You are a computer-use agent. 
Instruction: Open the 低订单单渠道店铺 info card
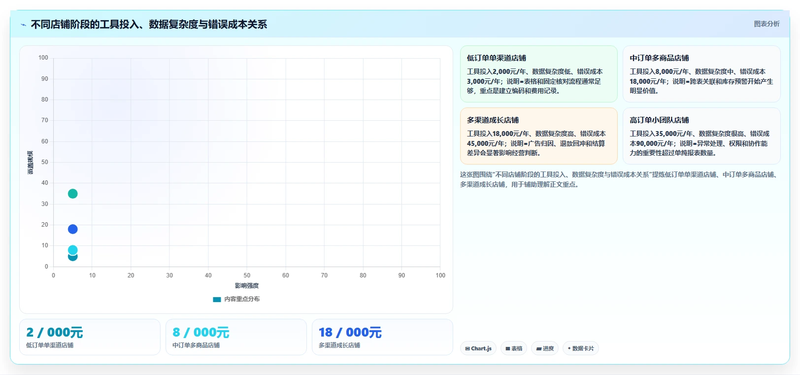pos(538,74)
